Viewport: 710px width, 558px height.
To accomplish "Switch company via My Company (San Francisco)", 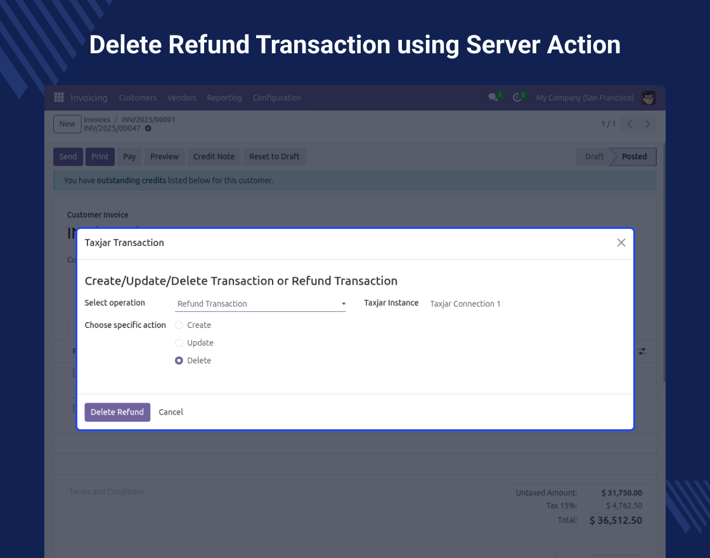I will pyautogui.click(x=584, y=98).
